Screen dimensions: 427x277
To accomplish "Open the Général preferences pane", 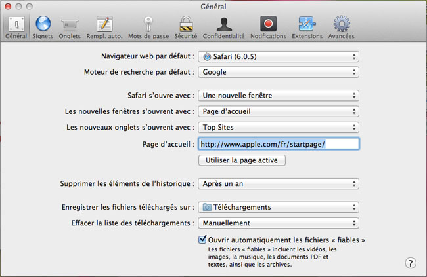I will (16, 28).
